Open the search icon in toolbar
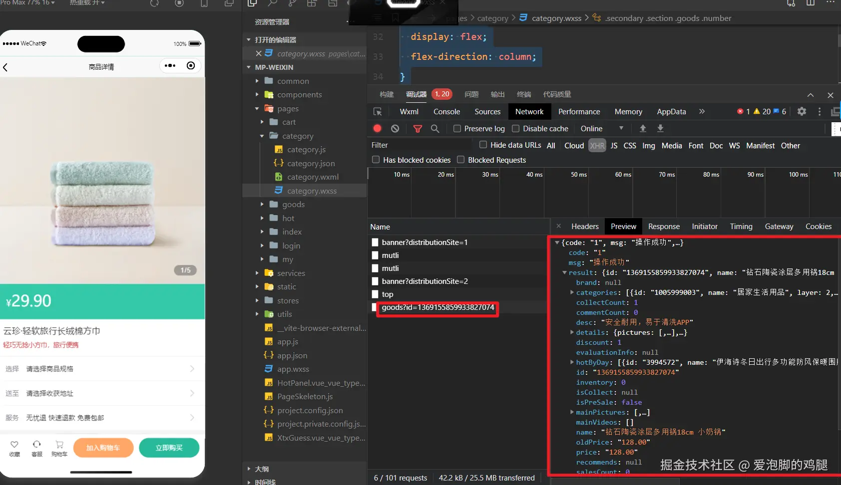 tap(272, 3)
